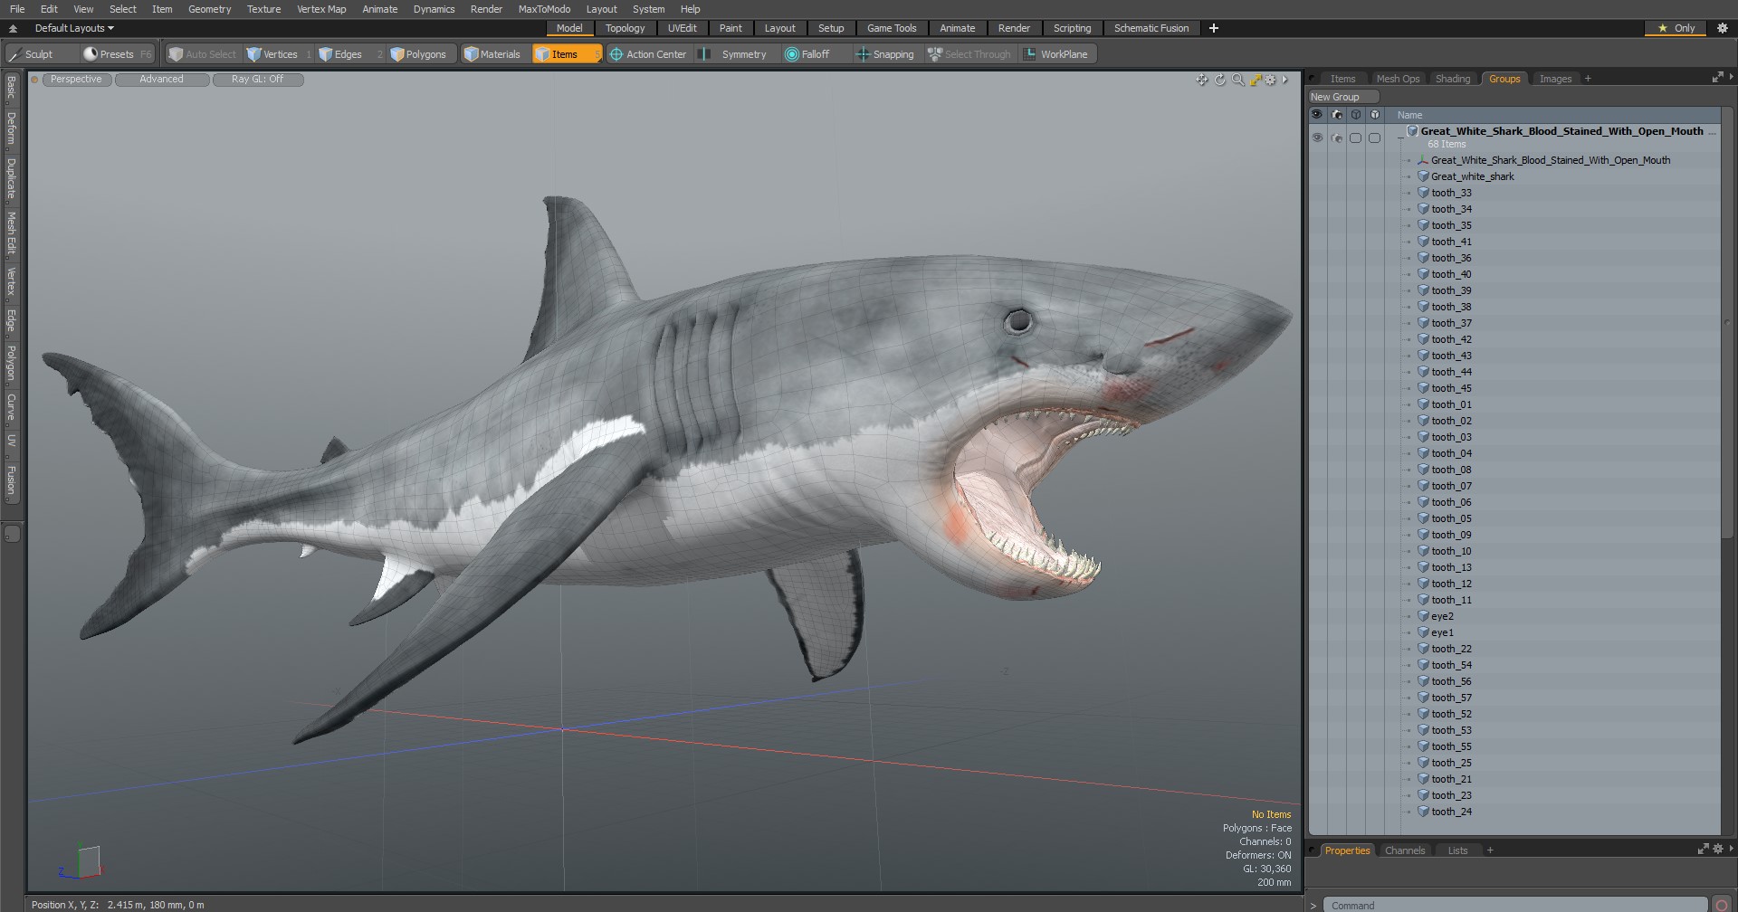Expand the Great_white_shark mesh item
This screenshot has width=1738, height=912.
[x=1409, y=176]
